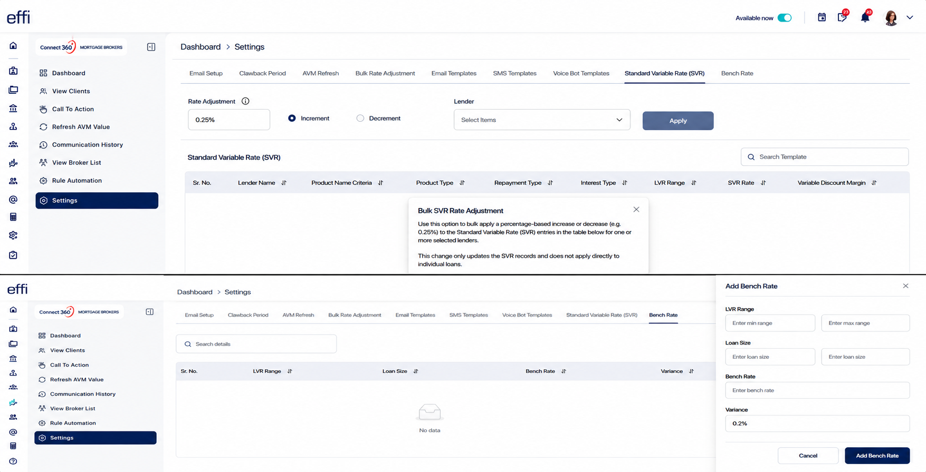Click the calculator icon in top rail
Viewport: 926px width, 472px height.
tap(13, 217)
